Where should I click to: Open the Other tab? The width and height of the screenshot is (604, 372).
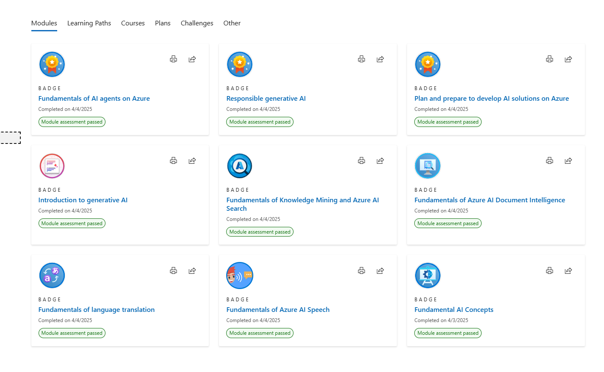[232, 23]
